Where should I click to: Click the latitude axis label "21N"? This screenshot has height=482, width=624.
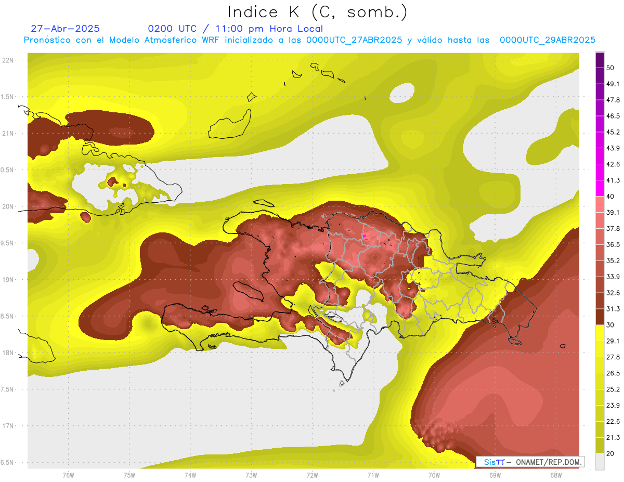pyautogui.click(x=8, y=134)
